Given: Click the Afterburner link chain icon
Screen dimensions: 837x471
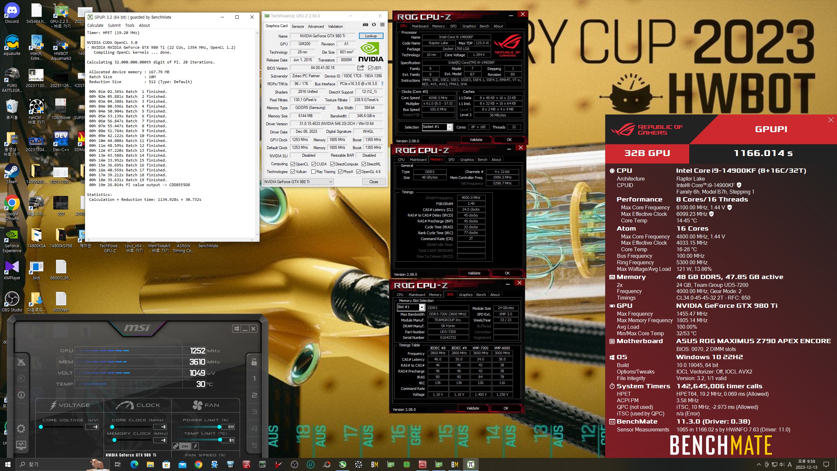Looking at the screenshot, I should tap(176, 446).
